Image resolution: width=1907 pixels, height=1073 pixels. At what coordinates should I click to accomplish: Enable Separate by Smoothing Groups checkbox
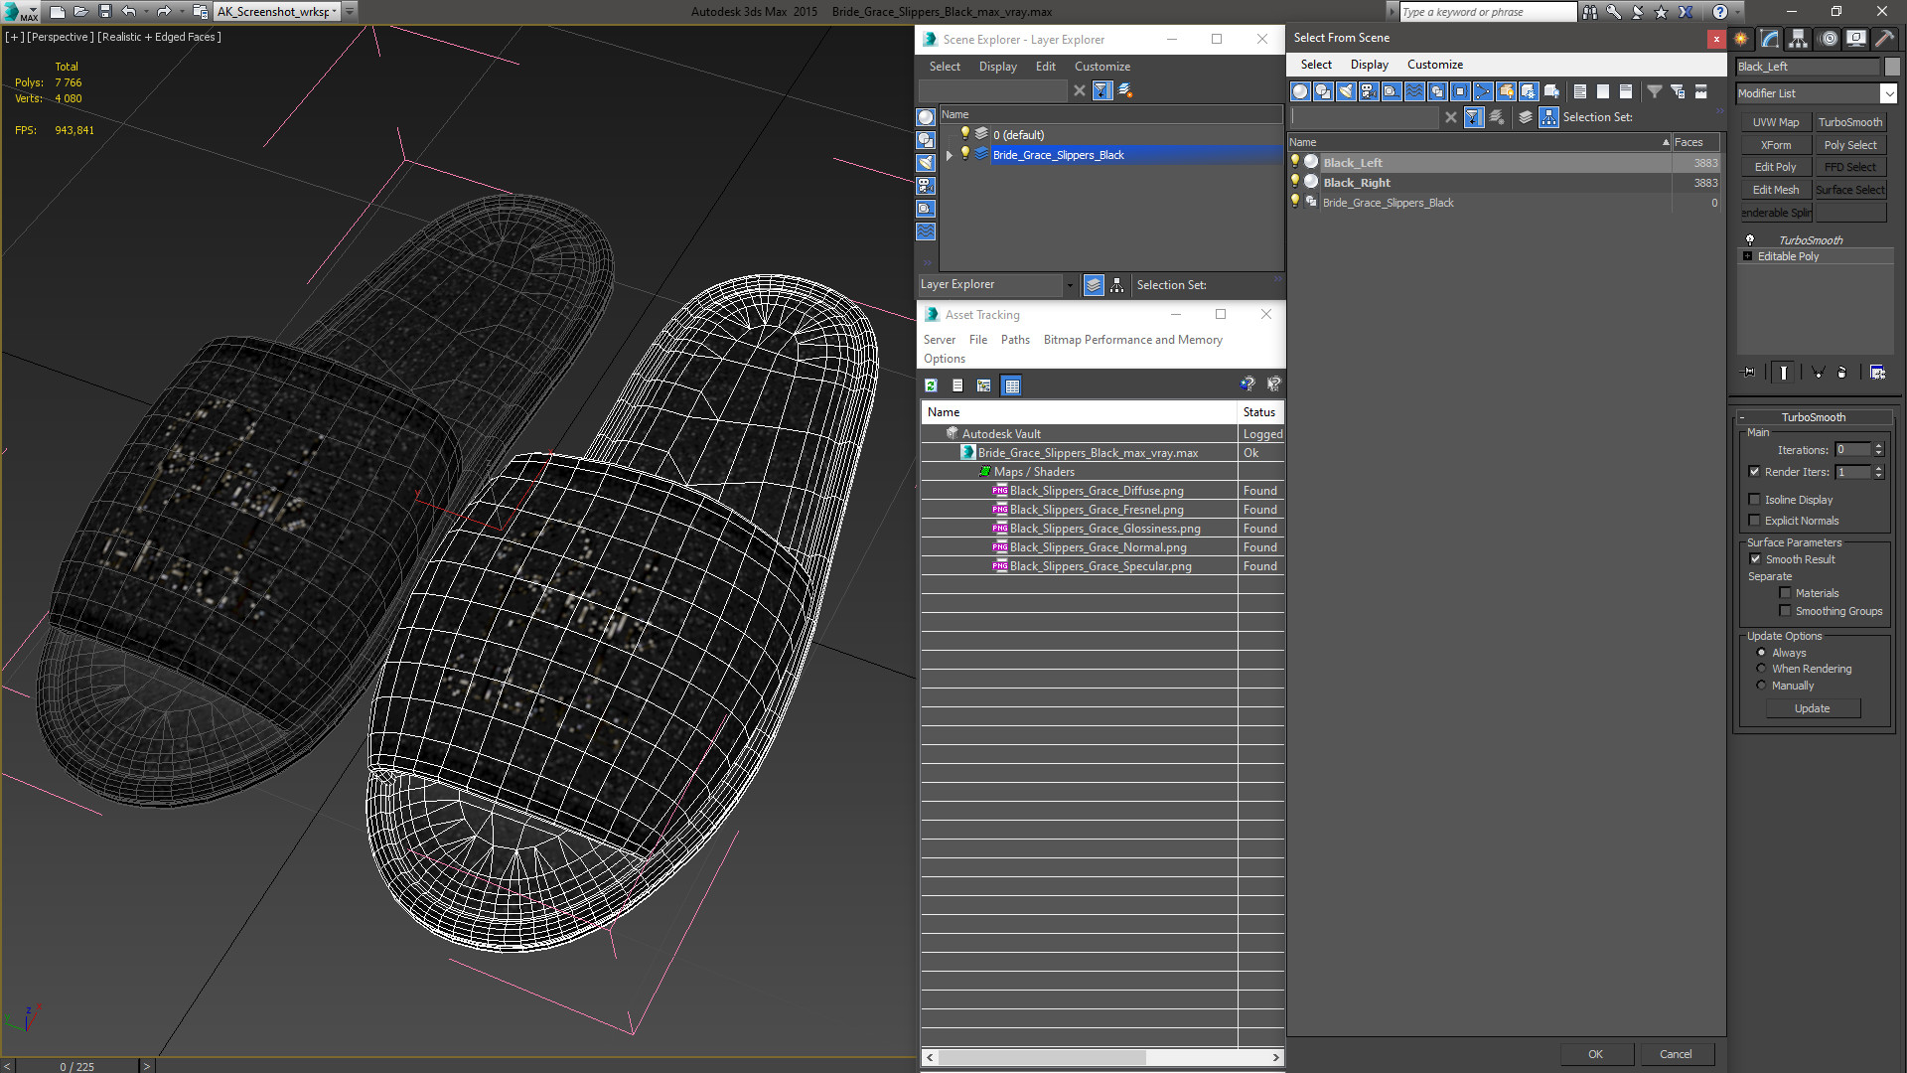(1785, 611)
